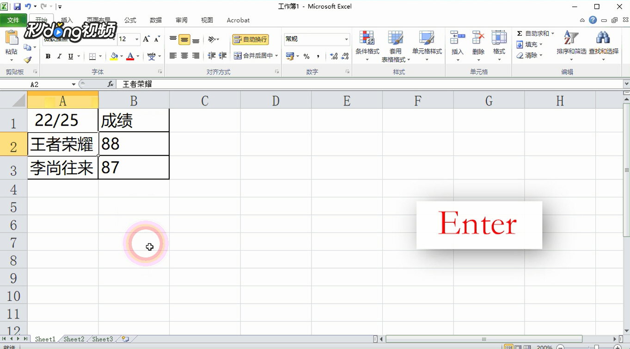Click the Increase Indent icon
630x349 pixels.
point(223,56)
